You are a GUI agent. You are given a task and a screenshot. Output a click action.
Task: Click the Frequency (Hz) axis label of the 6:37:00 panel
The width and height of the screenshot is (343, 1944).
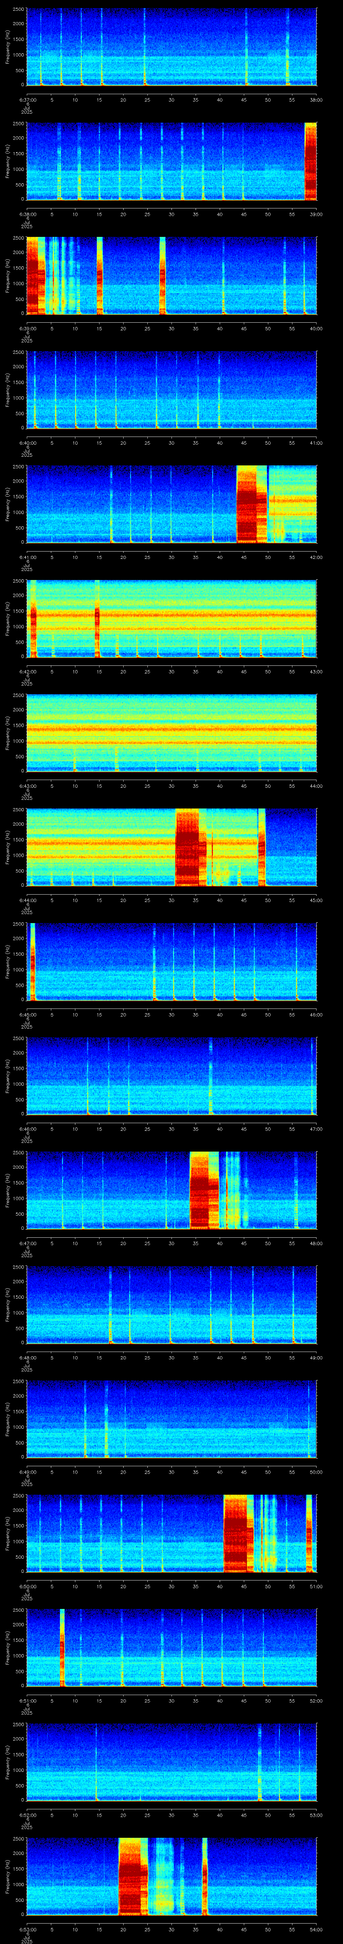[x=8, y=47]
